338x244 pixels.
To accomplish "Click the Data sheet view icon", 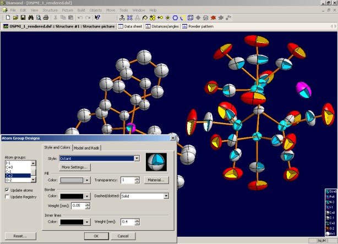I will pyautogui.click(x=121, y=26).
